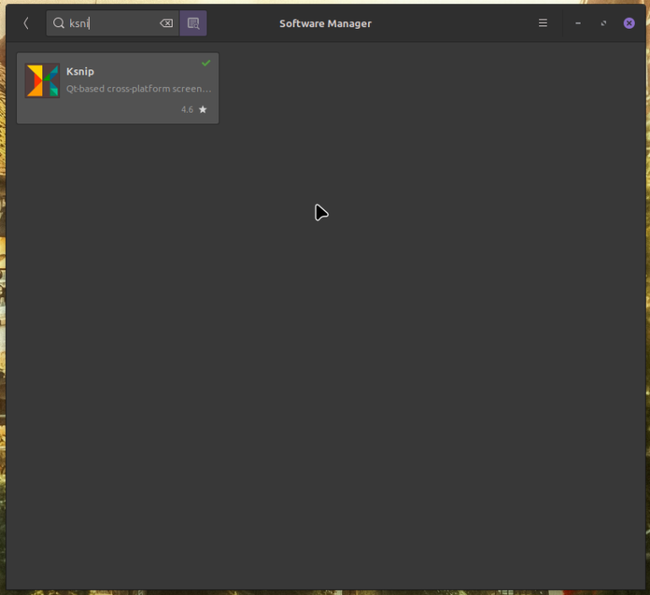Clear the search text with backspace icon
650x595 pixels.
(x=166, y=23)
